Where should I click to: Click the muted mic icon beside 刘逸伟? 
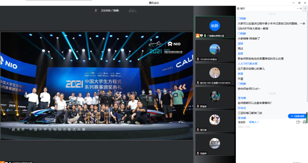click(x=198, y=153)
